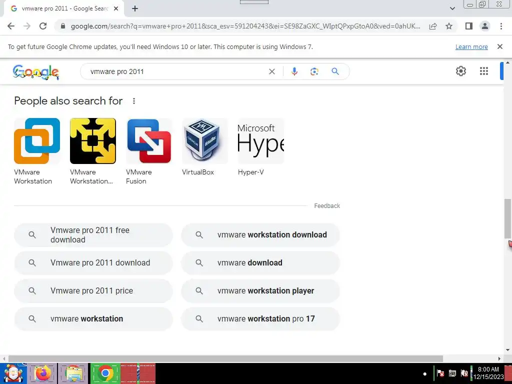The width and height of the screenshot is (512, 384).
Task: Click the scroll down arrow
Action: tap(507, 349)
